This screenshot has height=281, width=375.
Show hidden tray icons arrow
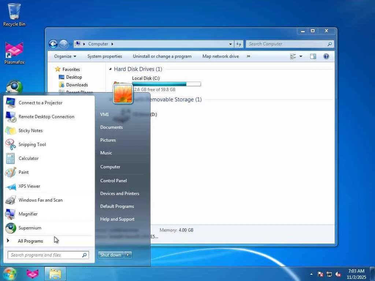coord(311,274)
